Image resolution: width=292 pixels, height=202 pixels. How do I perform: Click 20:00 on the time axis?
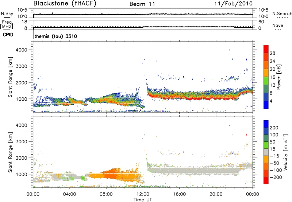point(216,194)
